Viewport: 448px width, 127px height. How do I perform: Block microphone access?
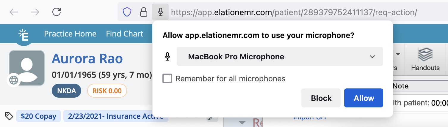coord(321,98)
